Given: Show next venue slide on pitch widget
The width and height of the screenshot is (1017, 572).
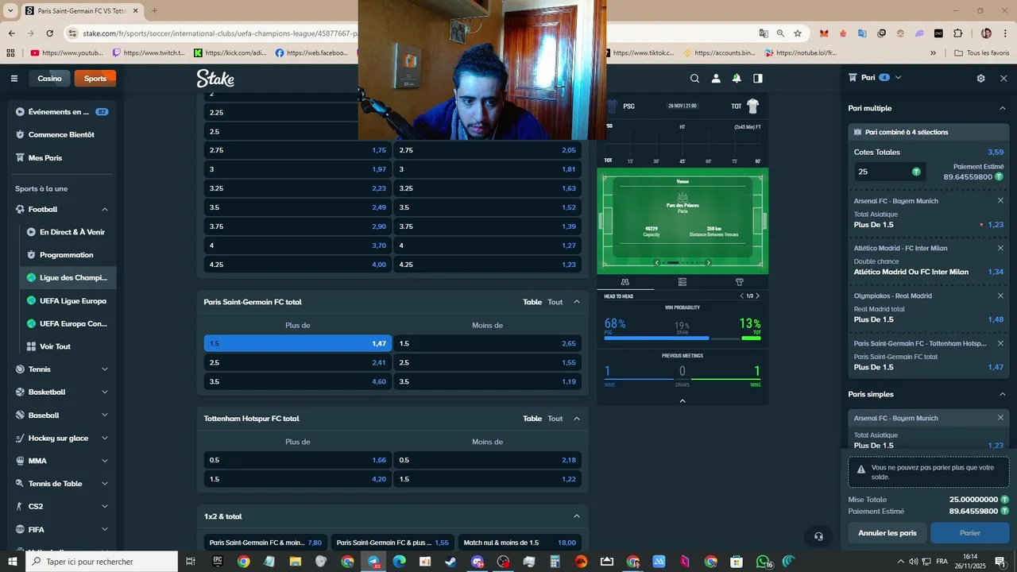Looking at the screenshot, I should click(x=709, y=263).
